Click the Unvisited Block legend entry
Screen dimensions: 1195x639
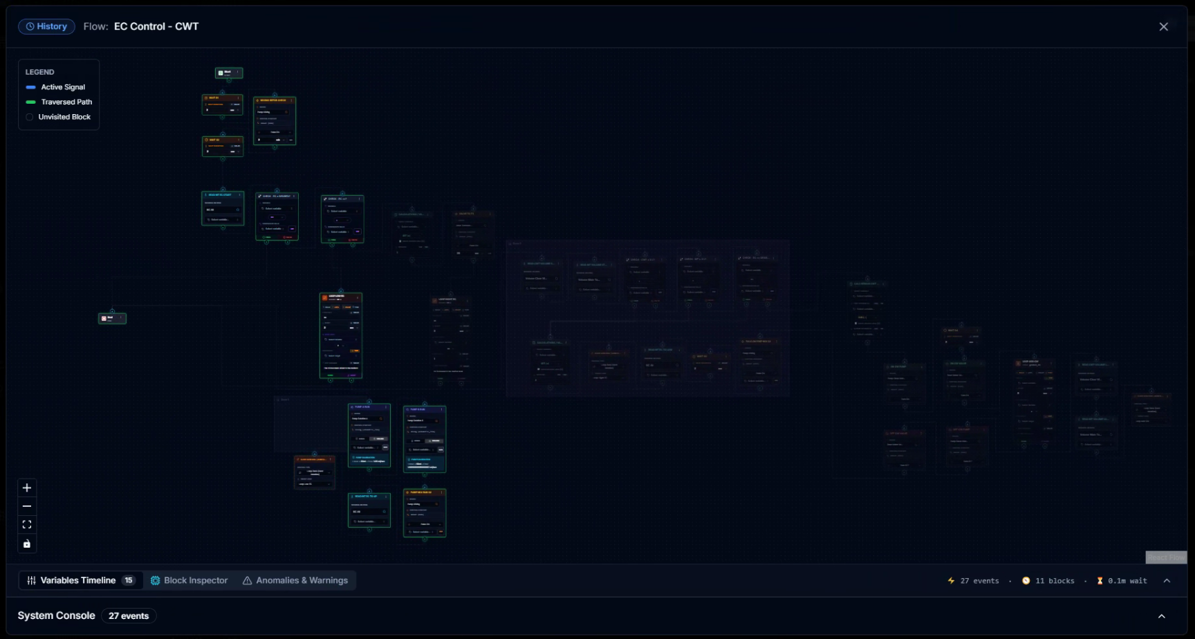pos(58,117)
